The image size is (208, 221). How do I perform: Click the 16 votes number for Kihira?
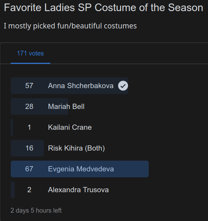(29, 148)
